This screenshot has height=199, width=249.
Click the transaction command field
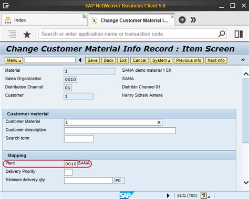[50, 60]
